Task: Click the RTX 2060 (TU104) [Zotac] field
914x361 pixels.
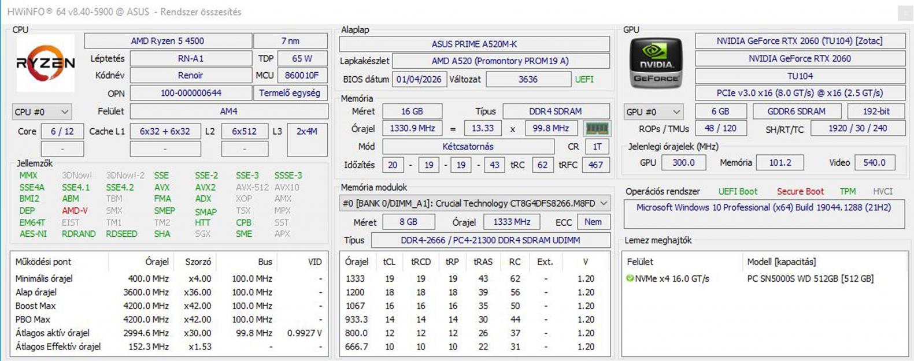Action: [800, 41]
